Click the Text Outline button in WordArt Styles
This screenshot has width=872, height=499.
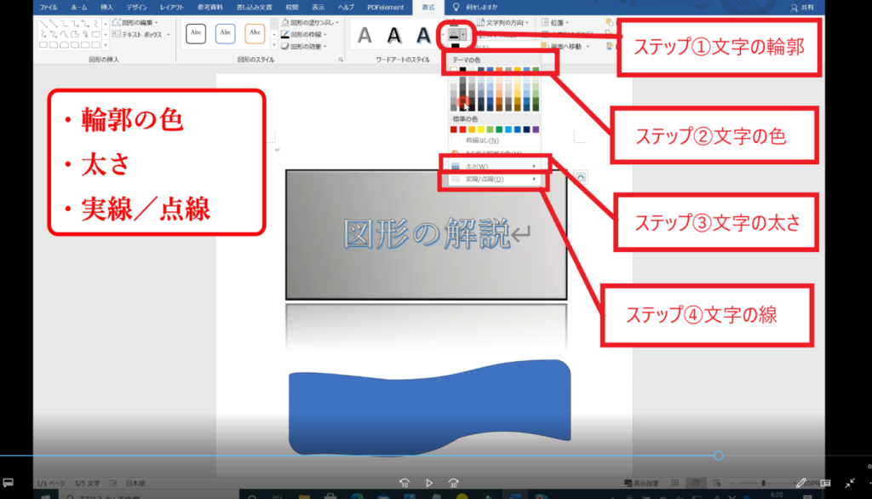point(453,34)
